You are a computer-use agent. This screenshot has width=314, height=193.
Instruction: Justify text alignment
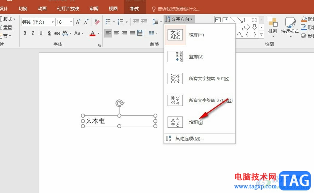click(x=132, y=33)
